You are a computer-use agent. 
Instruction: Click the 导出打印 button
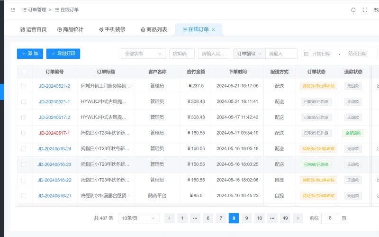click(63, 54)
